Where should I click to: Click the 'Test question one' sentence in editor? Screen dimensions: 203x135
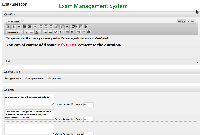[57, 38]
